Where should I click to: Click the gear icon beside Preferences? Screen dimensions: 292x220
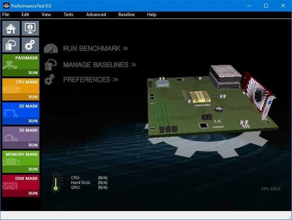(x=50, y=80)
